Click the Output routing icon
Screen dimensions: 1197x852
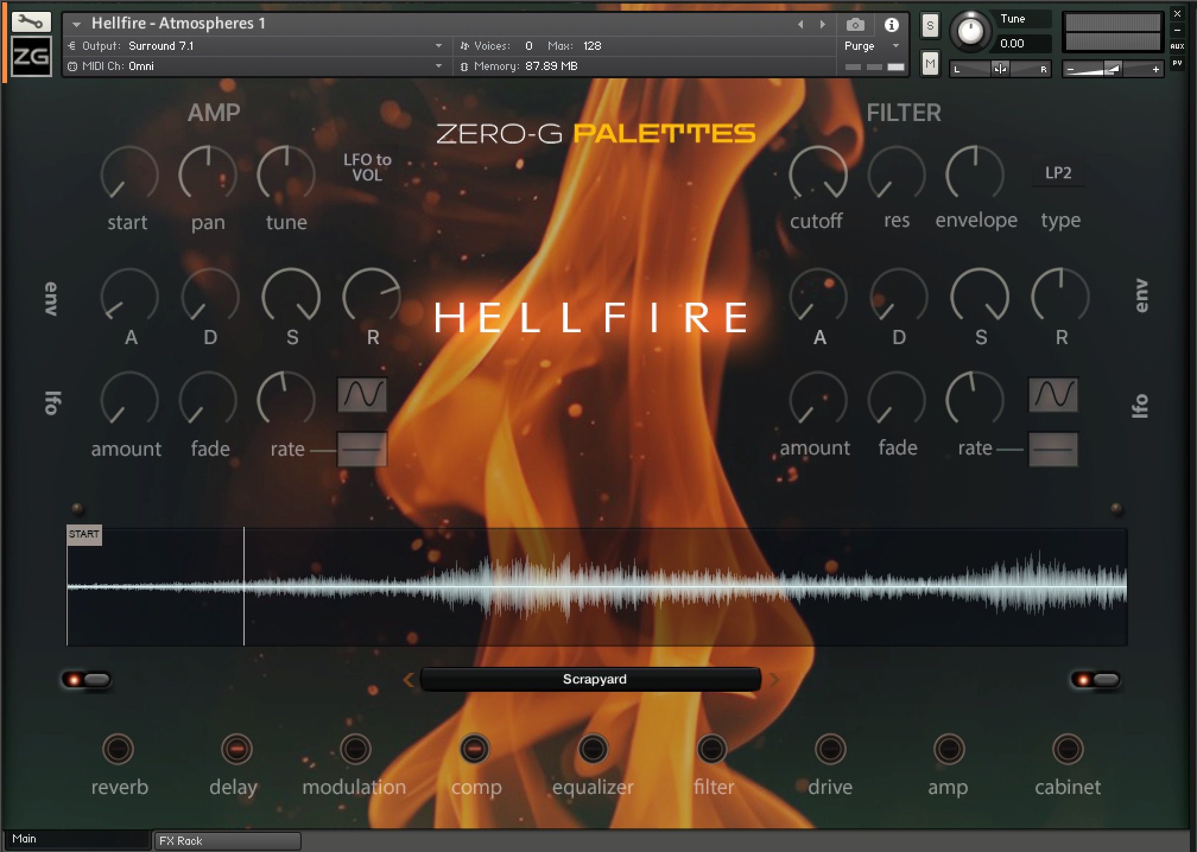point(72,46)
